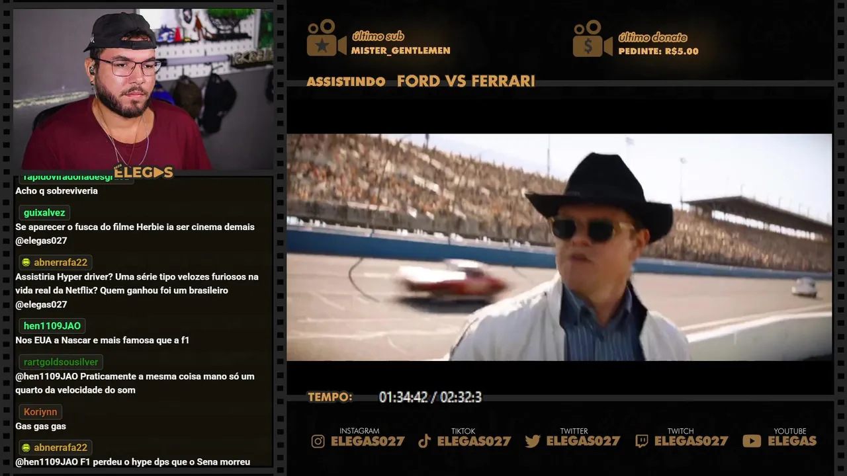Click message 'F1 perdeu o hype dps que'
Screen dimensions: 847x476
[132, 462]
